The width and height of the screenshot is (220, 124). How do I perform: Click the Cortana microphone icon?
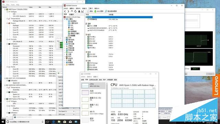coord(43,122)
